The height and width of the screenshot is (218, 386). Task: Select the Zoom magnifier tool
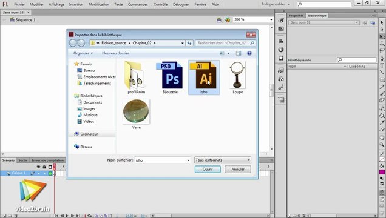pyautogui.click(x=382, y=145)
